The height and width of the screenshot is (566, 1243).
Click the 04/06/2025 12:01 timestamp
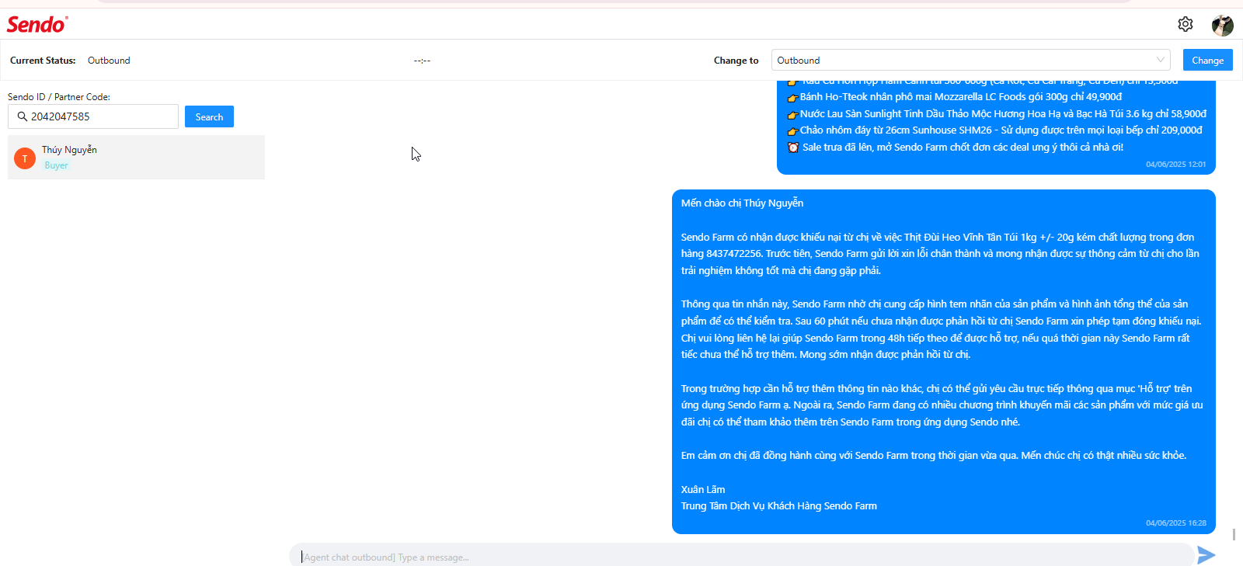coord(1176,165)
